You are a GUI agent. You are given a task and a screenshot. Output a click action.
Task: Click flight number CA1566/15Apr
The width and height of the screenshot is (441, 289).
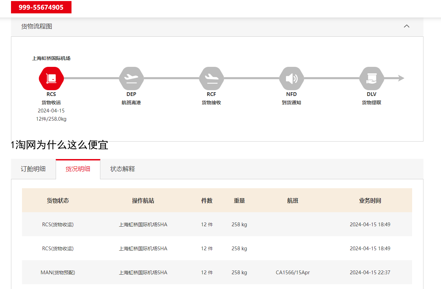293,273
